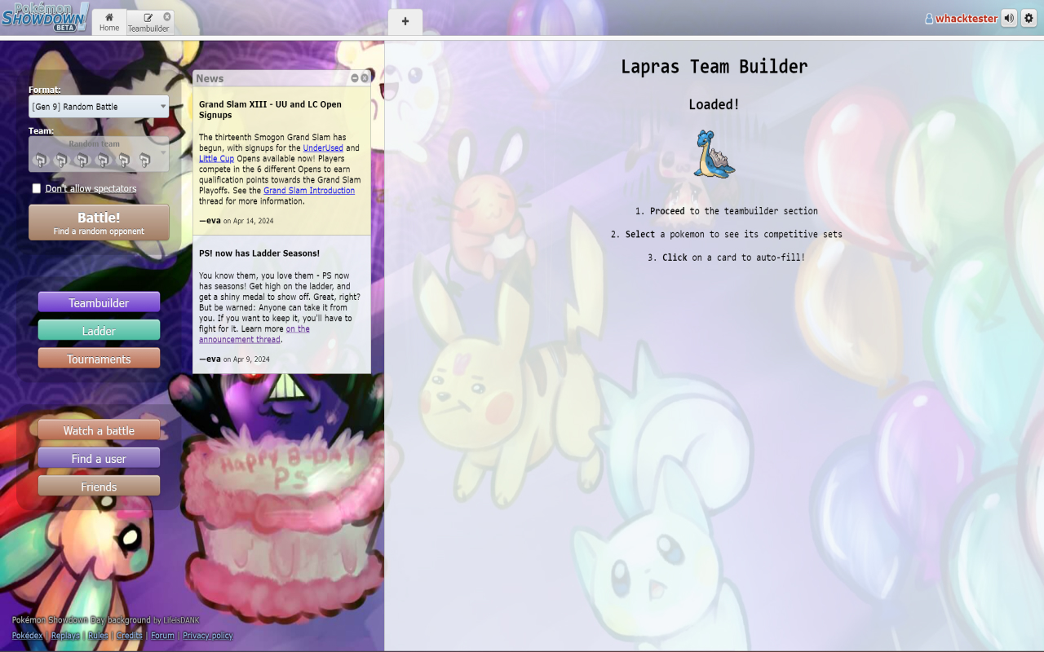Open the Format dropdown showing Gen 9 Random Battle
Image resolution: width=1044 pixels, height=652 pixels.
(x=99, y=106)
